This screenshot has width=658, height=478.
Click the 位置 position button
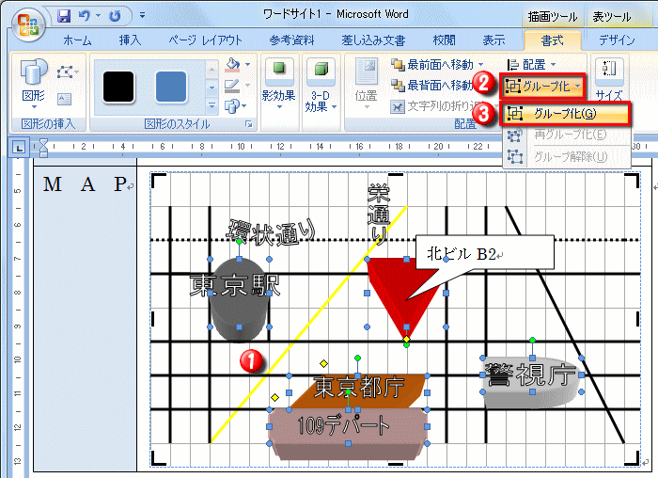(x=366, y=84)
